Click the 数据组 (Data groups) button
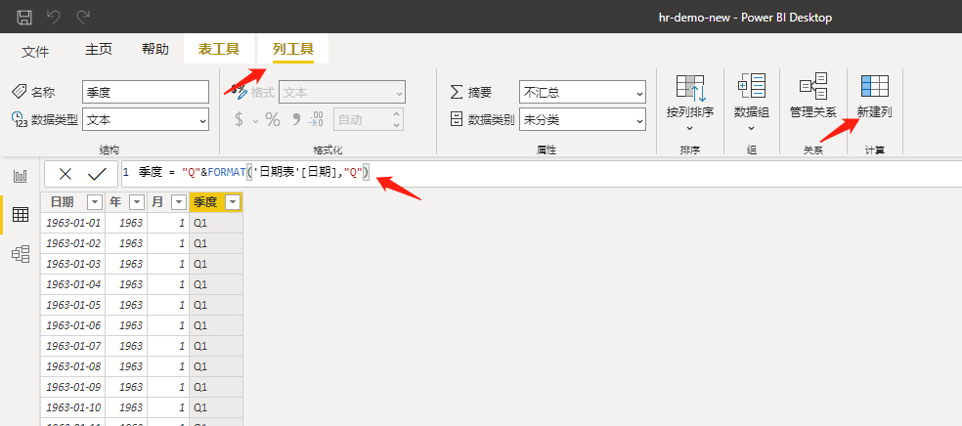 coord(751,96)
